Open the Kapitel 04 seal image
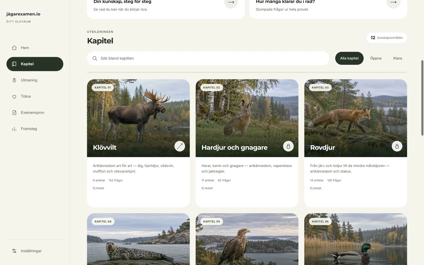The width and height of the screenshot is (424, 265). coord(138,239)
